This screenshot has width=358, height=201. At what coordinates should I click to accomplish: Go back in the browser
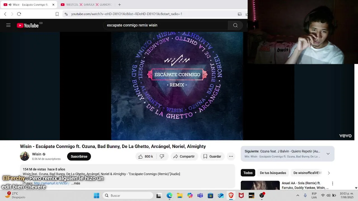tap(5, 14)
